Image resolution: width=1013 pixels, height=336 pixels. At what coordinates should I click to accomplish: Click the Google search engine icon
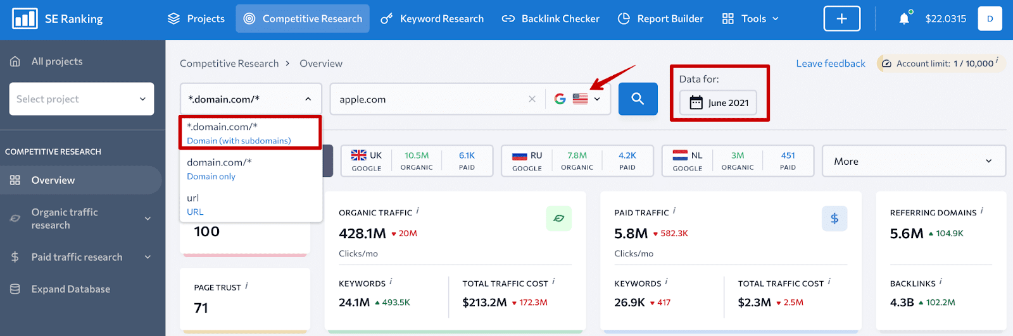coord(560,99)
